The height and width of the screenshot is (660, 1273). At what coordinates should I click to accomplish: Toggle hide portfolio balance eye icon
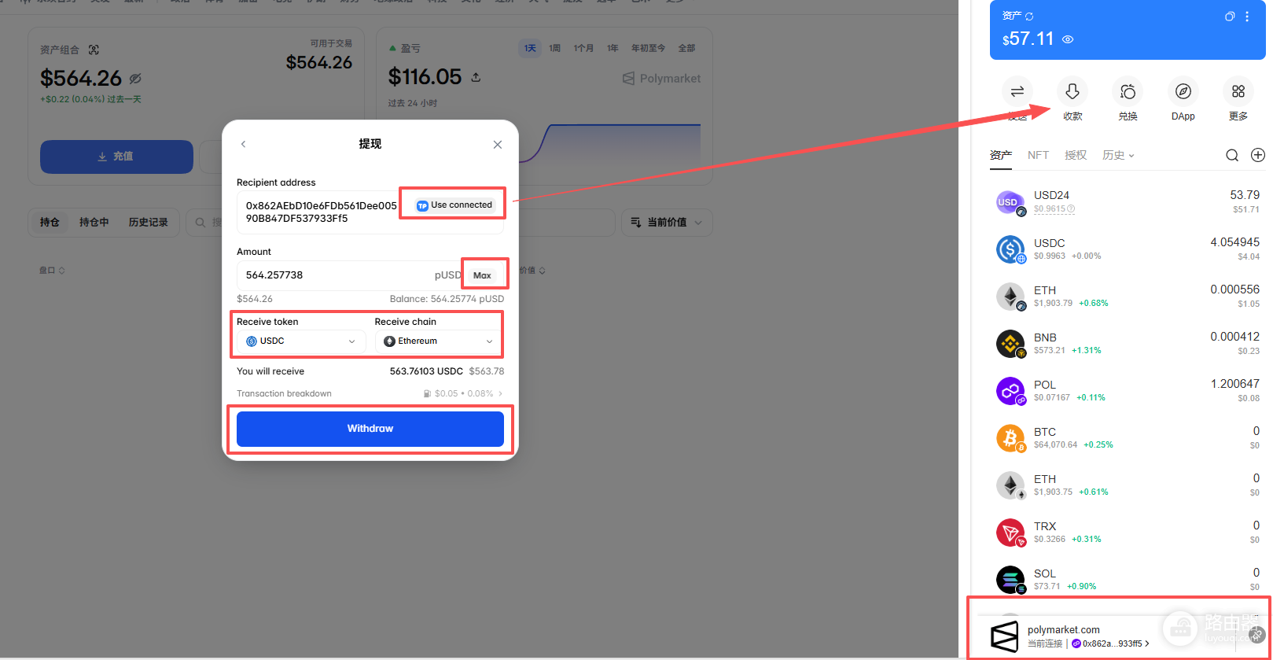(135, 79)
